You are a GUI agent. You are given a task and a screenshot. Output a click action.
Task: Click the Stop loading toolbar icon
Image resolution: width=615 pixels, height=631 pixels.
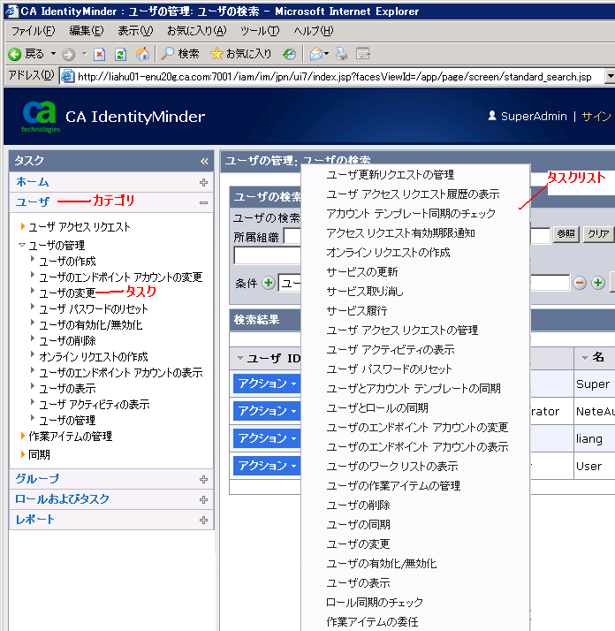pos(100,54)
